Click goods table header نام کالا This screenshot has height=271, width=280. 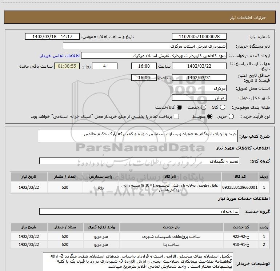(x=170, y=176)
